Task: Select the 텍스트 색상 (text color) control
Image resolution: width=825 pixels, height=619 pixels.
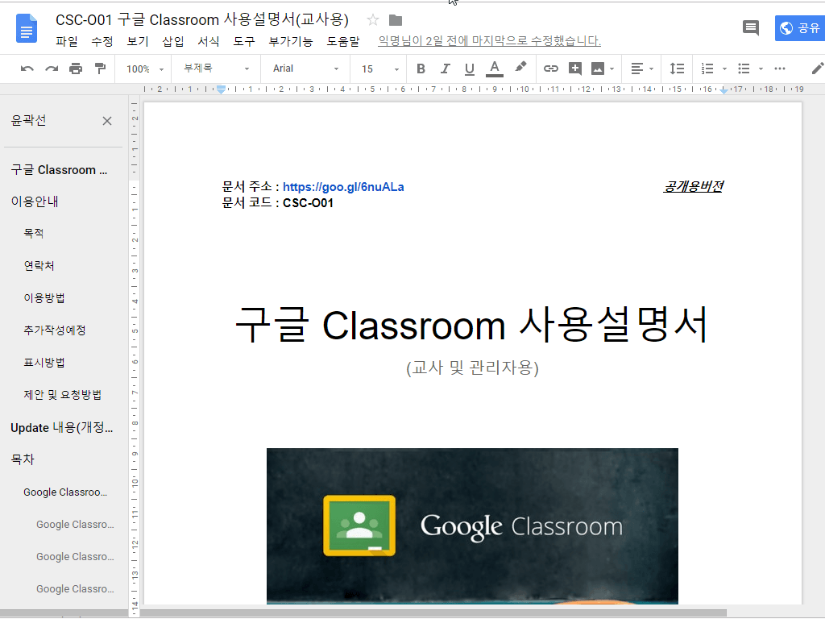Action: click(494, 69)
